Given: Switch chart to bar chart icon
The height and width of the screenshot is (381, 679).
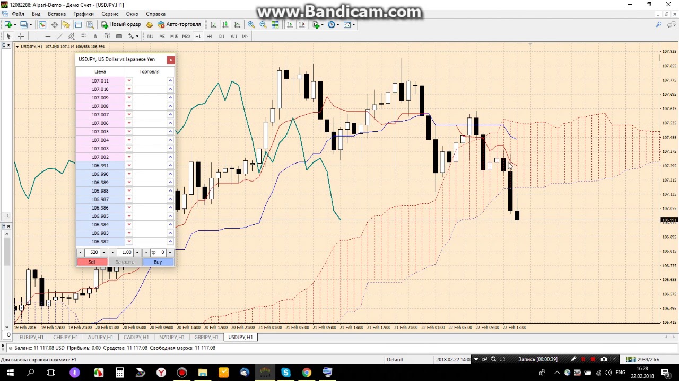Looking at the screenshot, I should click(x=213, y=24).
